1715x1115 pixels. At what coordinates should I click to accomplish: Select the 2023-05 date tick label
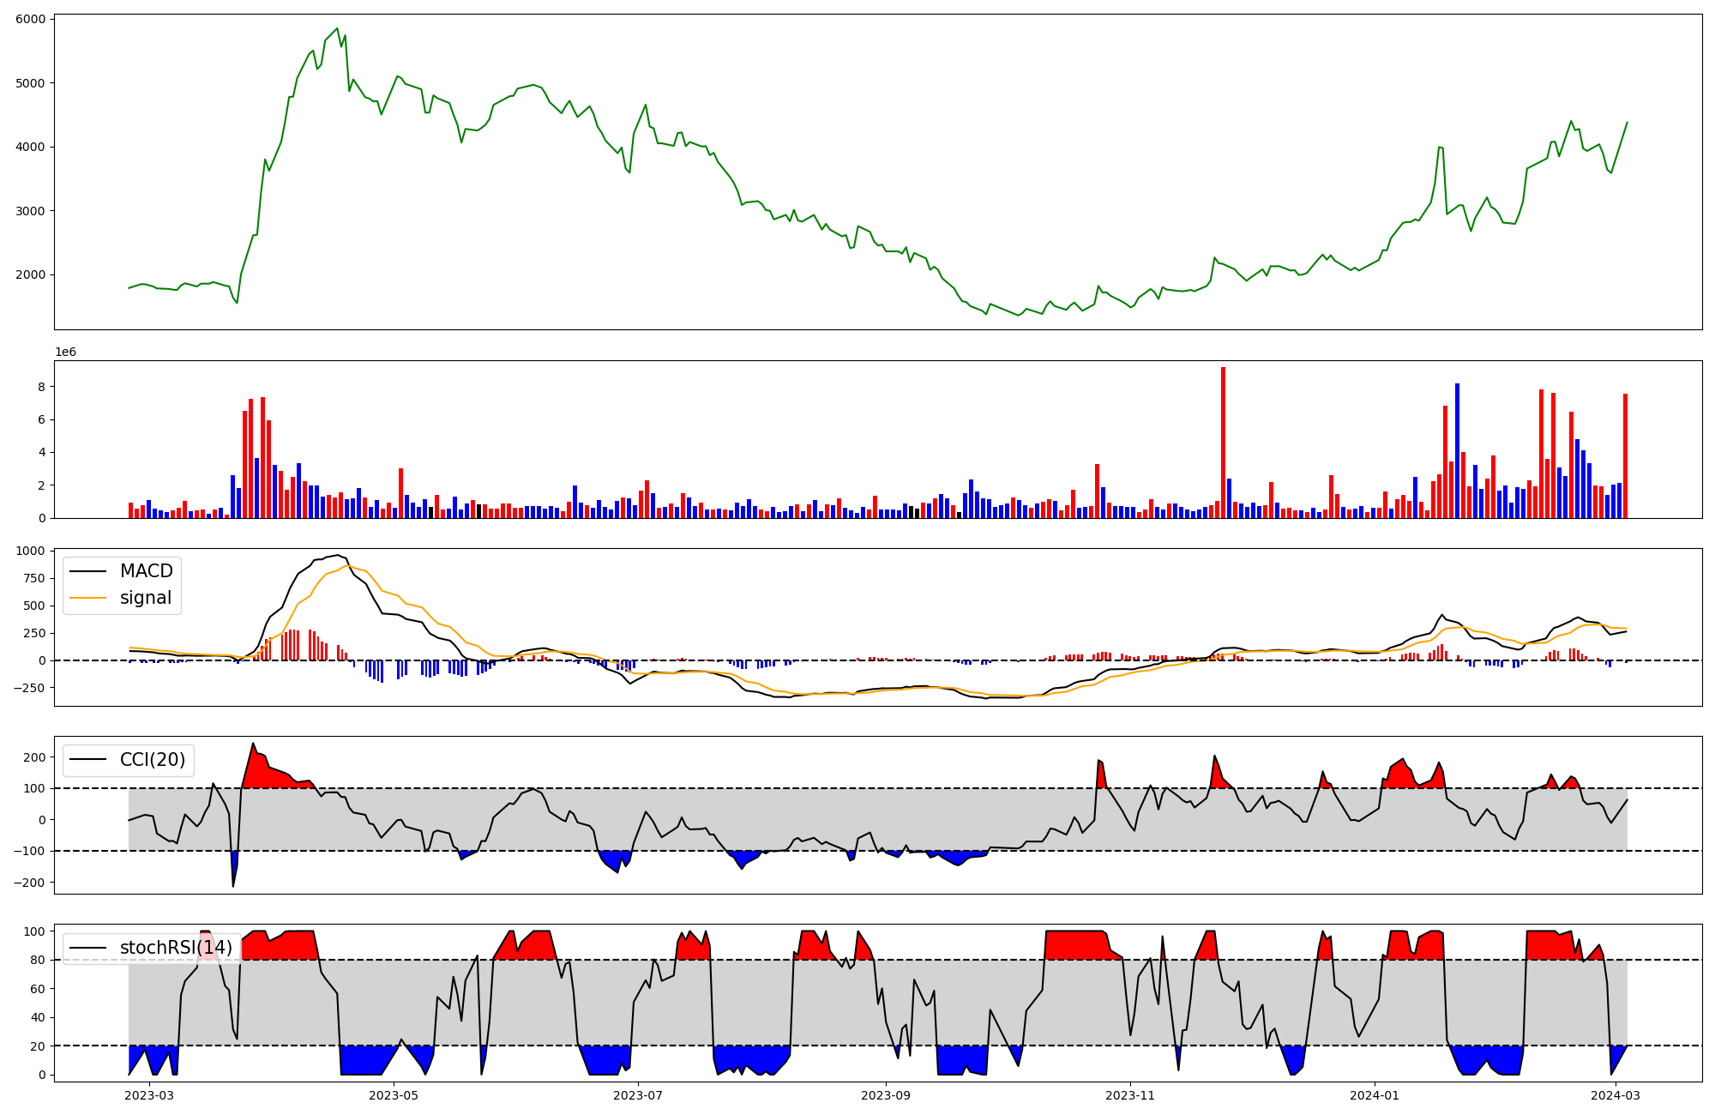tap(394, 1095)
